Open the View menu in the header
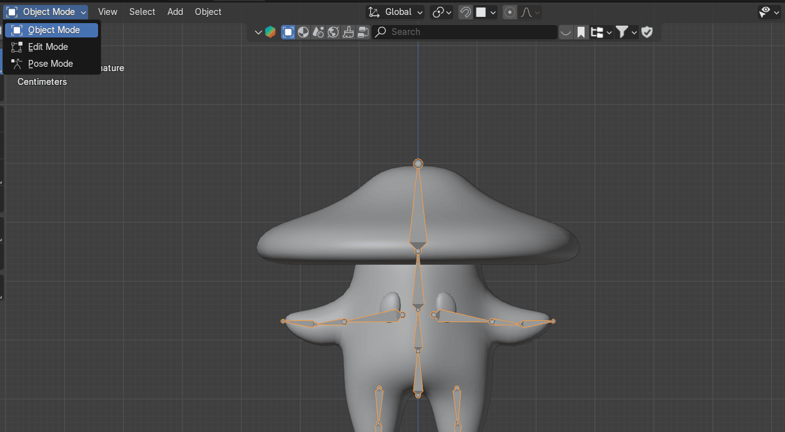This screenshot has height=432, width=785. pos(107,12)
